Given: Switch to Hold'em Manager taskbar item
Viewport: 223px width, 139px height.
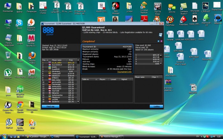Looking at the screenshot, I should (x=112, y=136).
